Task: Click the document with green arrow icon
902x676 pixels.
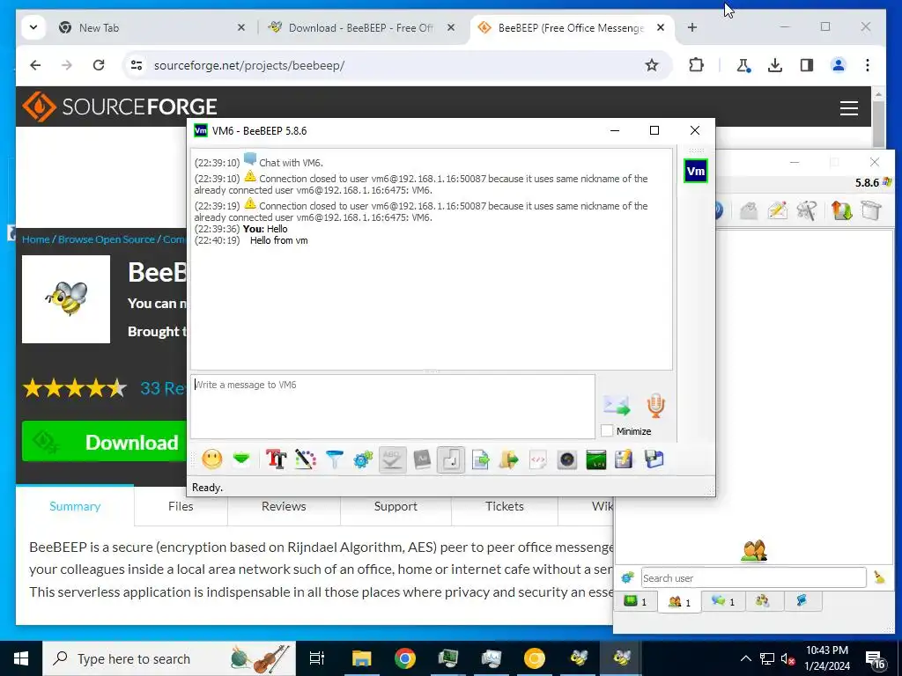Action: (x=480, y=459)
